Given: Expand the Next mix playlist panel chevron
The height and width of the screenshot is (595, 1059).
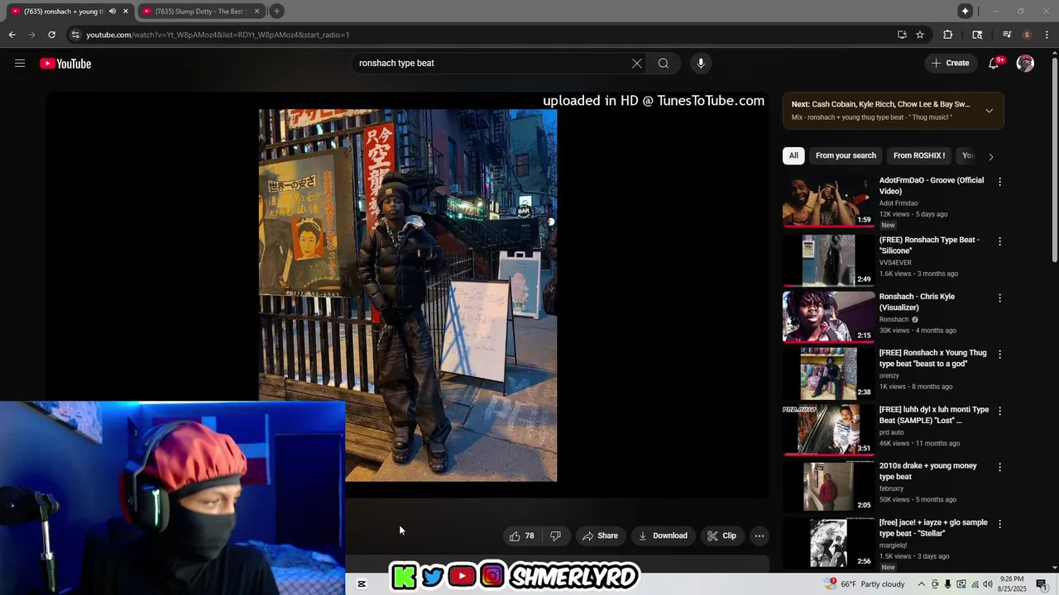Looking at the screenshot, I should point(989,111).
